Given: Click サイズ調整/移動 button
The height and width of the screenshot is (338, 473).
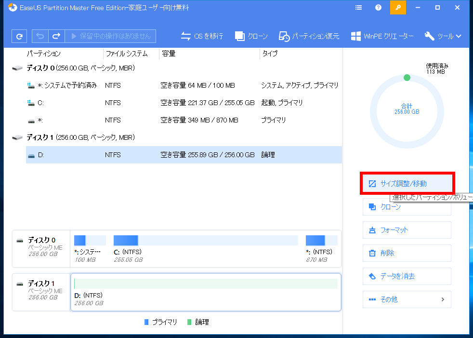Looking at the screenshot, I should (407, 184).
